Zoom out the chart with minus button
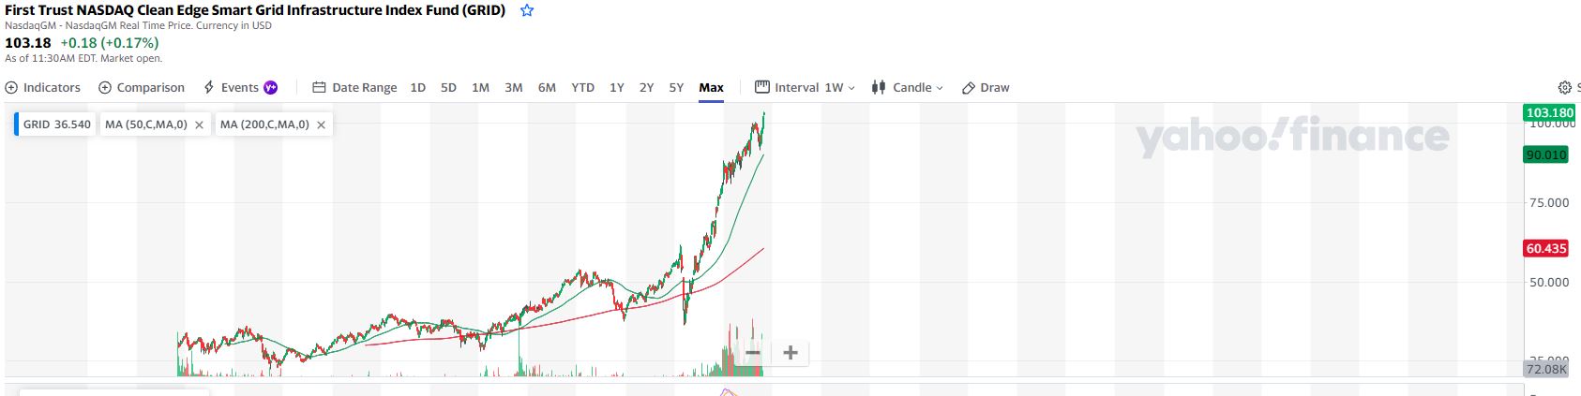The height and width of the screenshot is (396, 1581). coord(752,353)
